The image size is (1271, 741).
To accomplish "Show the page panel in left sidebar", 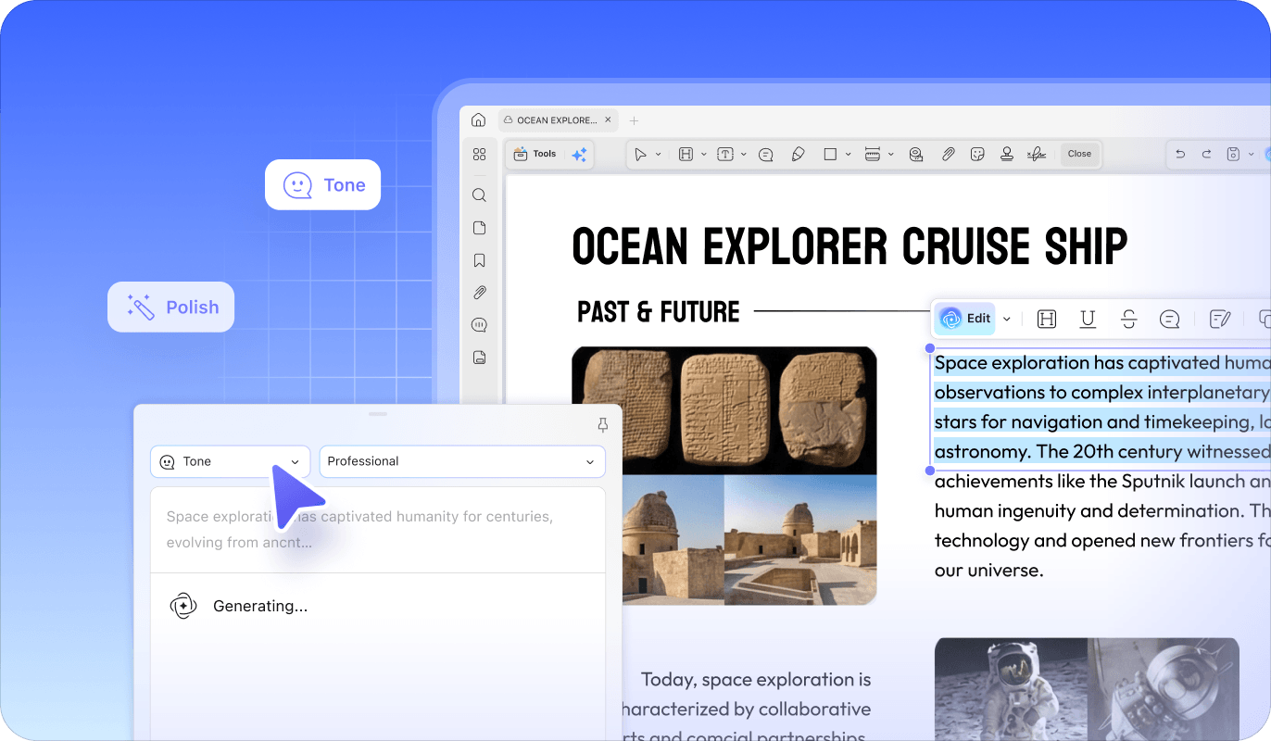I will tap(479, 228).
